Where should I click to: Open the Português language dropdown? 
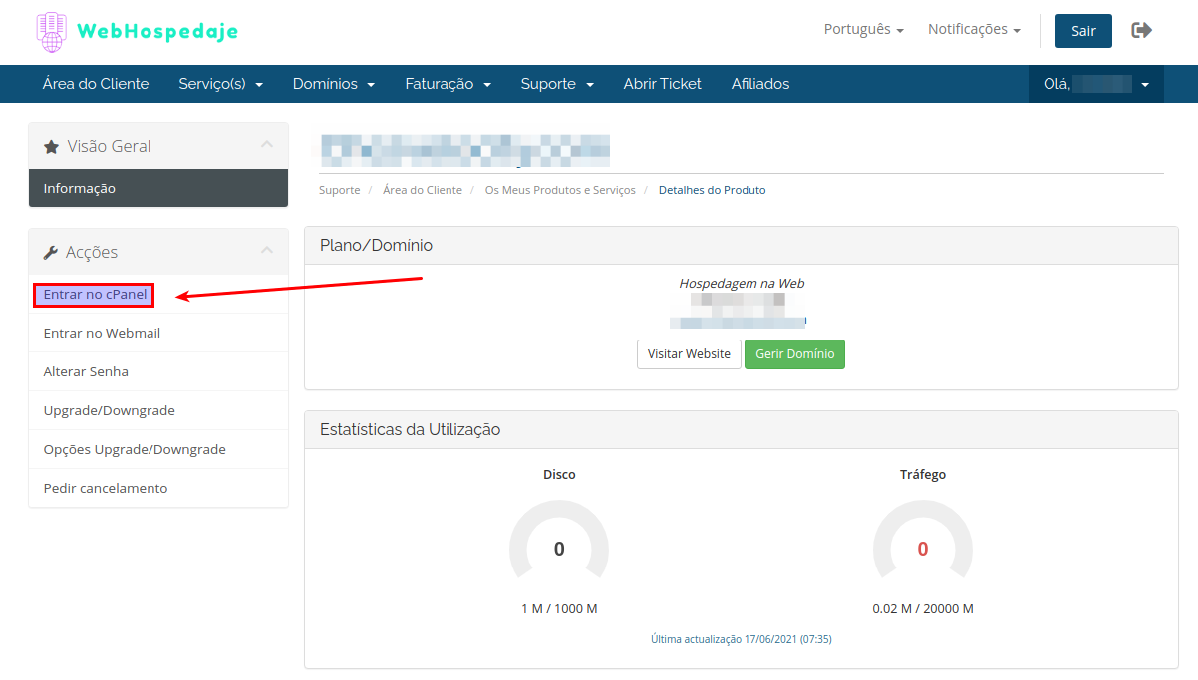coord(863,30)
